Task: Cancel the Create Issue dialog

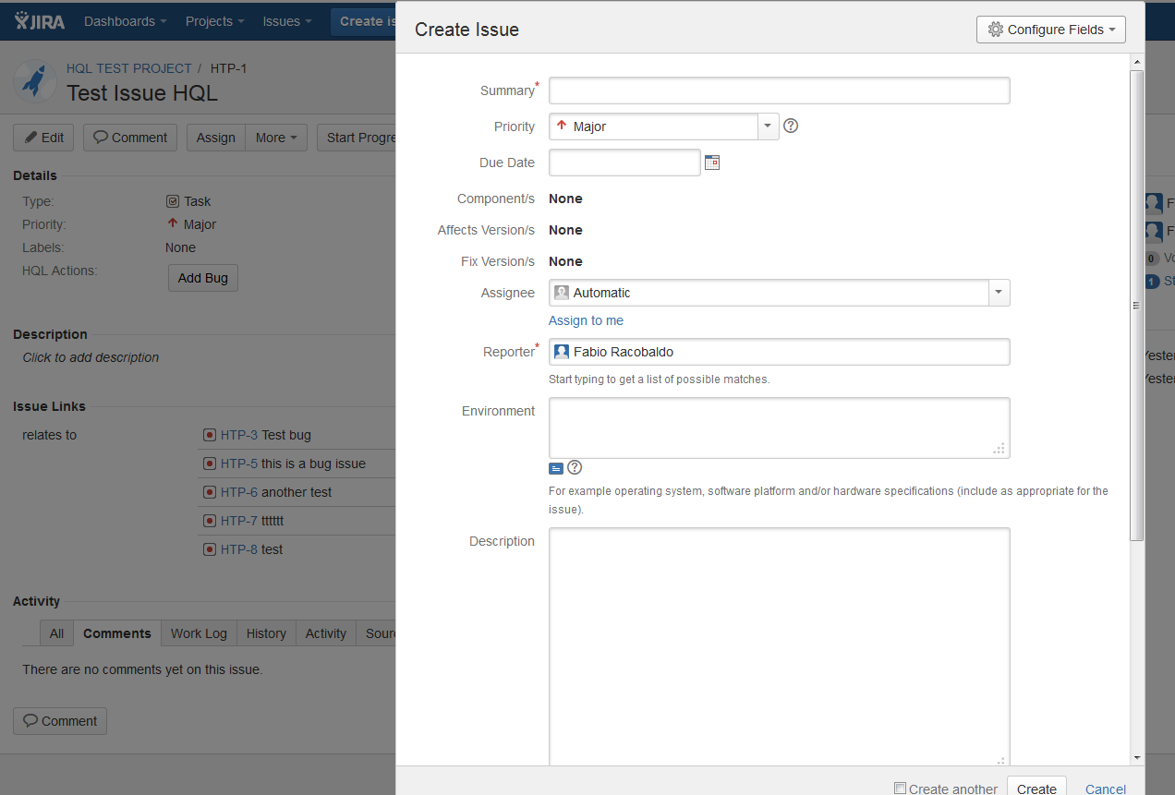Action: (1105, 789)
